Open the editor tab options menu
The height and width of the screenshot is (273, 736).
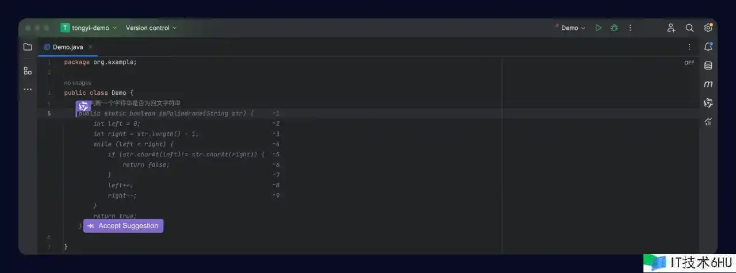689,47
